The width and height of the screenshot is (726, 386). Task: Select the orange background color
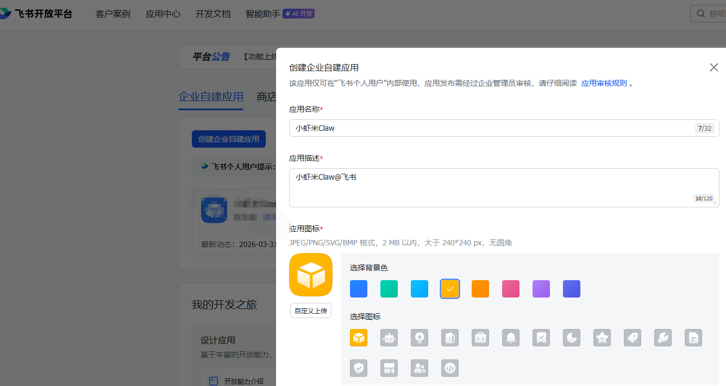click(x=480, y=289)
